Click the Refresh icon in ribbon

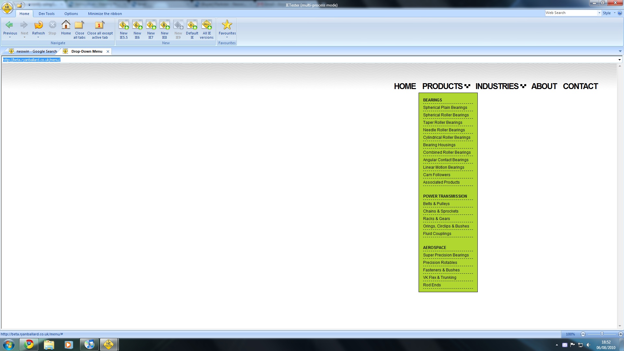[38, 25]
